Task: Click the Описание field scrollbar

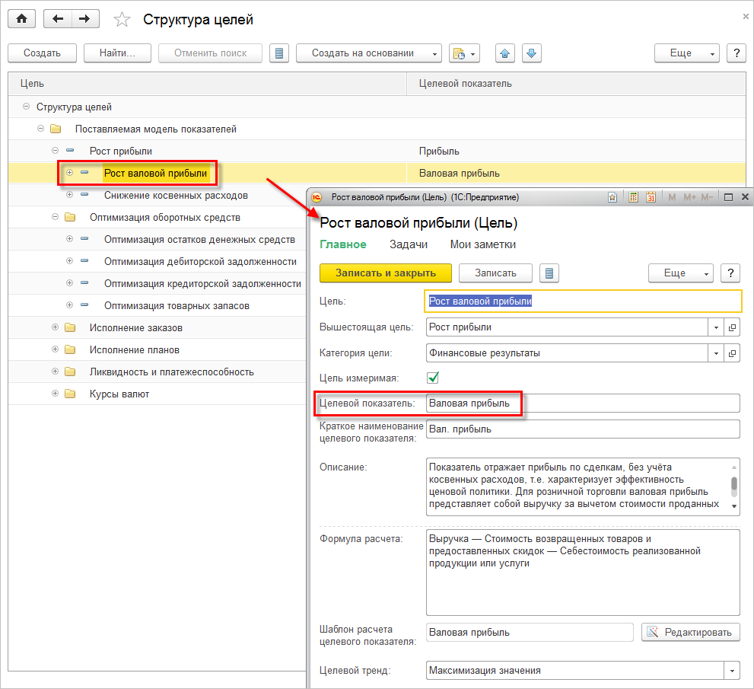Action: point(733,486)
